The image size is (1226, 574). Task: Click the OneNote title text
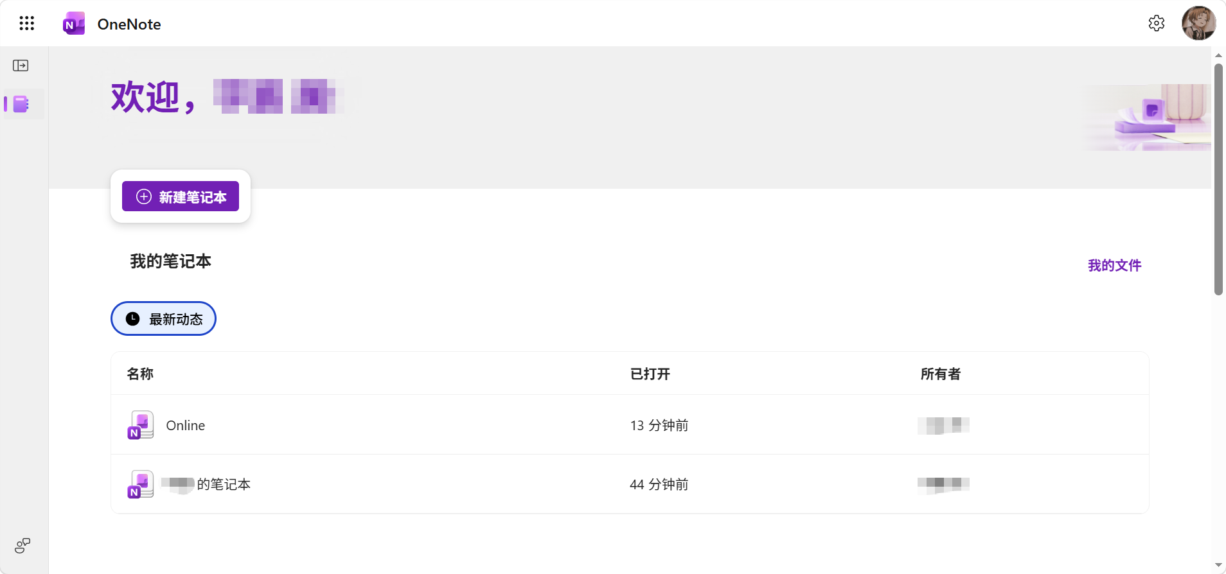click(x=129, y=24)
